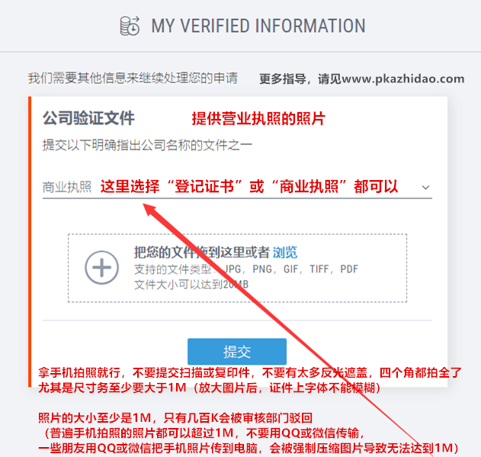
Task: Click the 公司验证文件 section title
Action: point(88,118)
